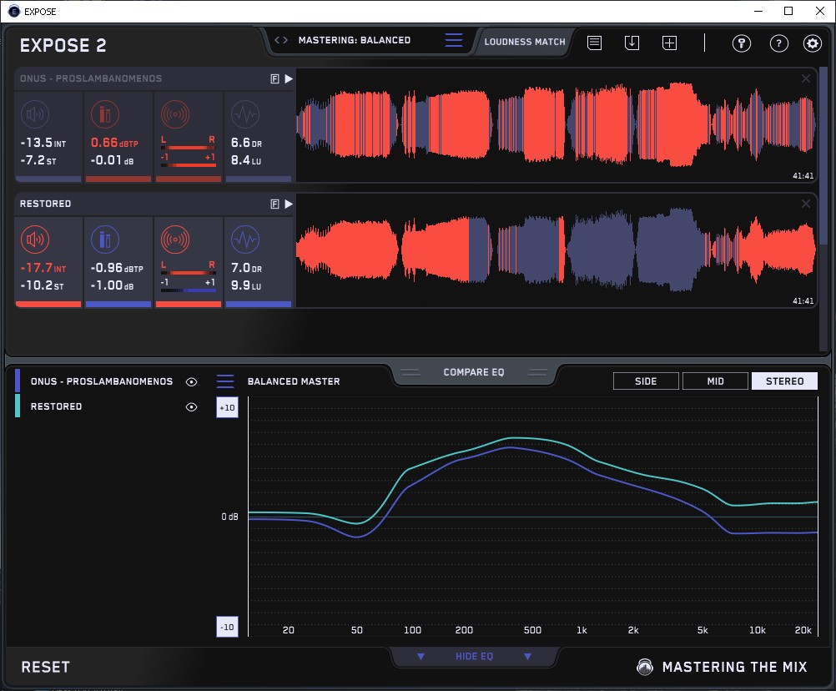
Task: Click the dynamic range icon for ONUS track
Action: click(245, 114)
